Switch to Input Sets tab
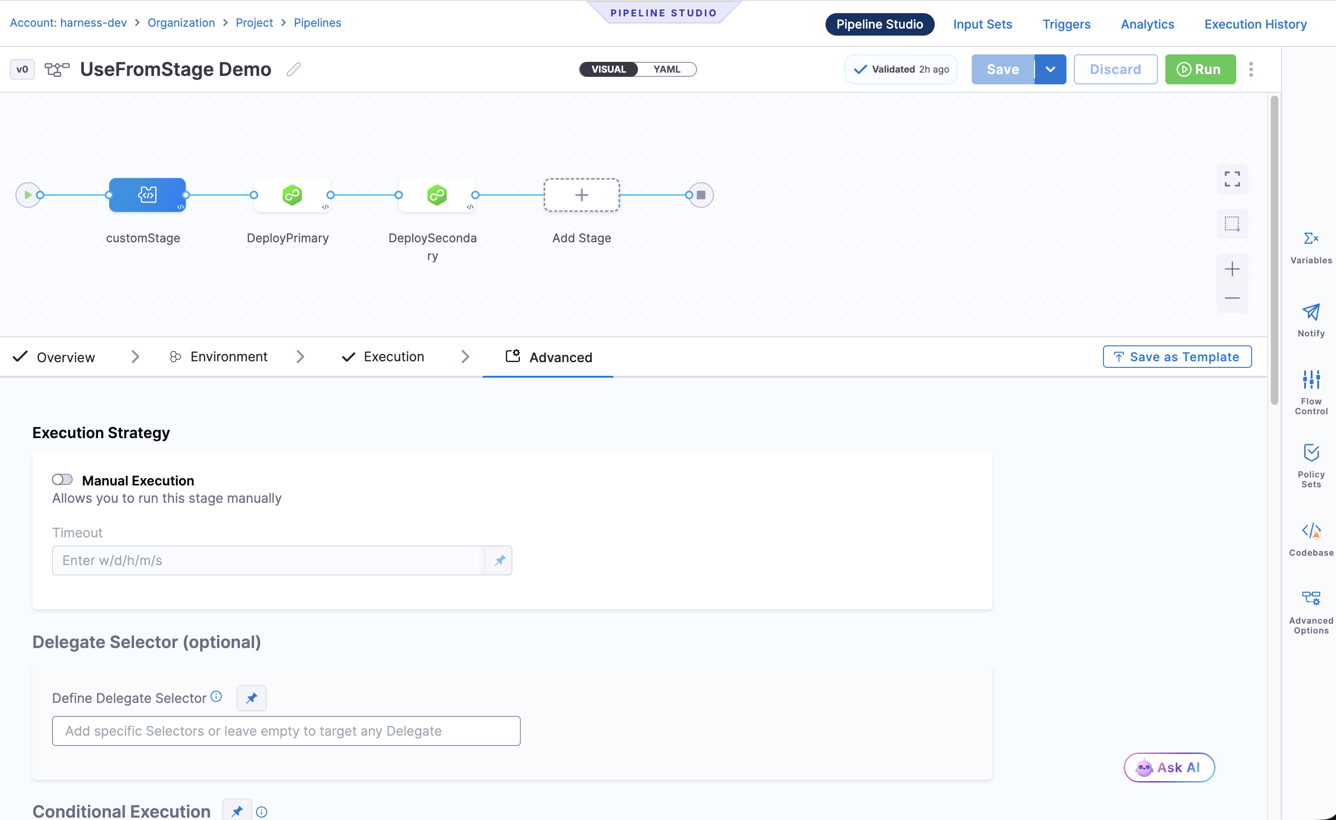 coord(983,24)
